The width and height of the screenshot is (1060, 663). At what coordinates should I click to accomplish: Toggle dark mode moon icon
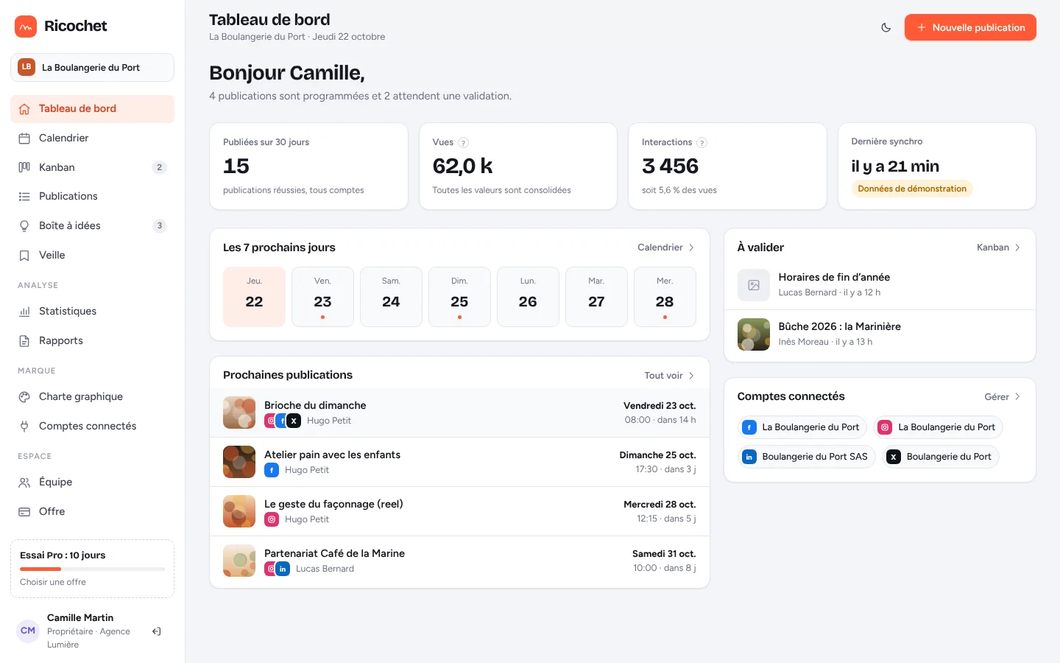(x=886, y=27)
